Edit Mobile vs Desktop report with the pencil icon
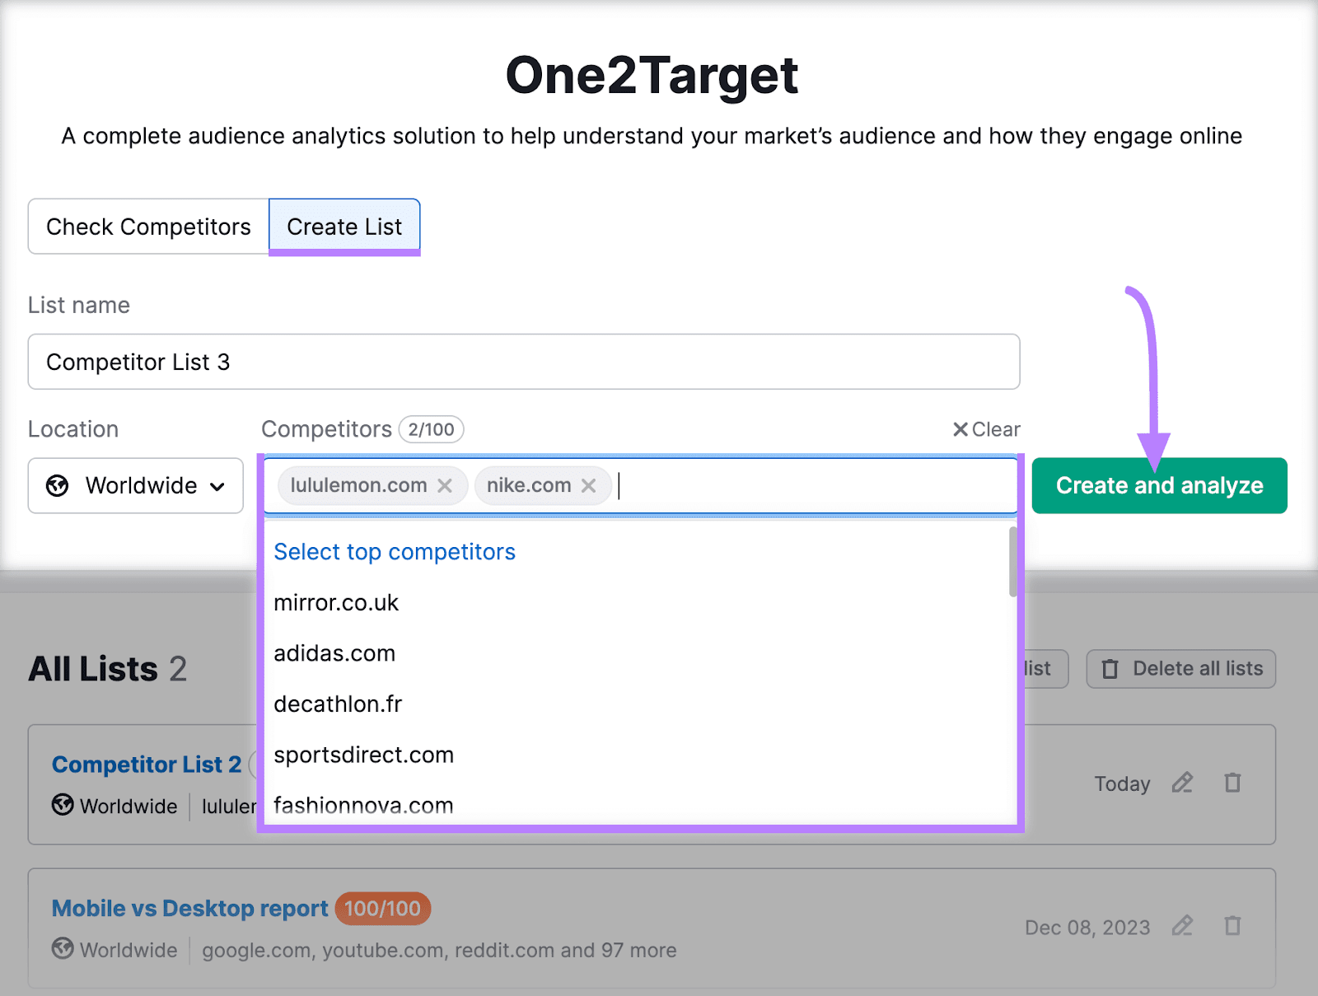This screenshot has width=1318, height=996. click(1181, 926)
